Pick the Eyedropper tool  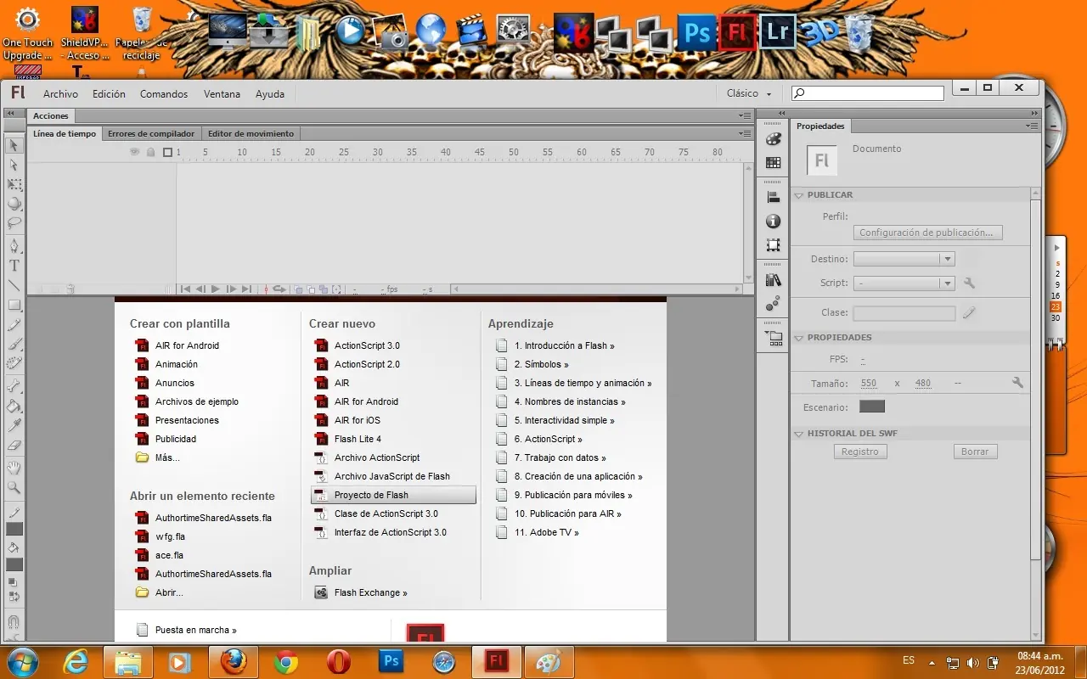point(14,425)
